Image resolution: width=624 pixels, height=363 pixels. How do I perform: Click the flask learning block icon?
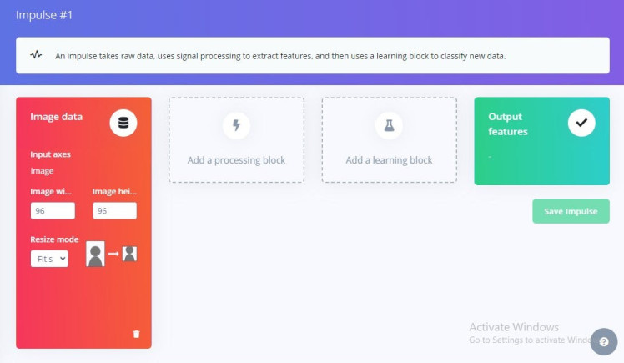click(389, 126)
